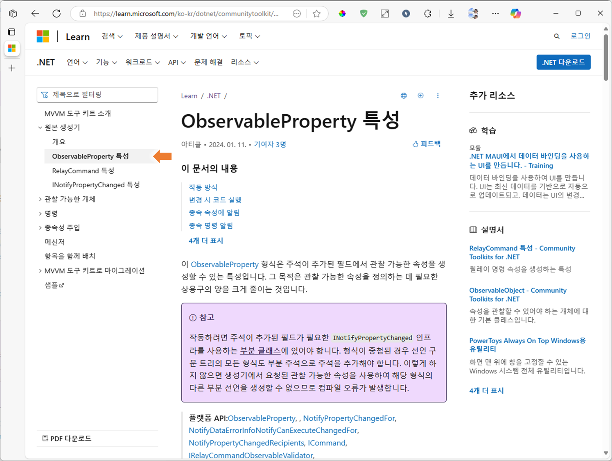Expand the 기능 menu in .NET bar
Viewport: 612px width, 461px height.
[106, 62]
